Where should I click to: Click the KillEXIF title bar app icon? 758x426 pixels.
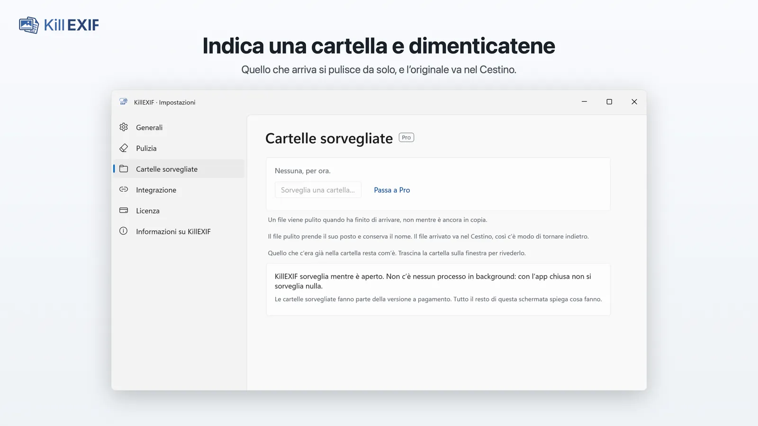tap(124, 102)
